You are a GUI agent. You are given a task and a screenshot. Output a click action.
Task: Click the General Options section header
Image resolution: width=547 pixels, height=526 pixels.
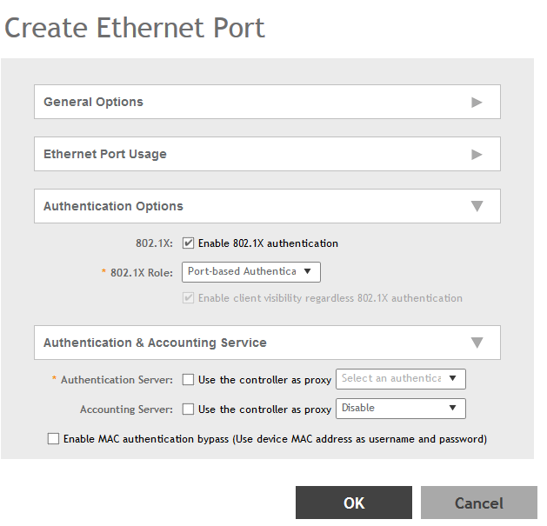93,102
